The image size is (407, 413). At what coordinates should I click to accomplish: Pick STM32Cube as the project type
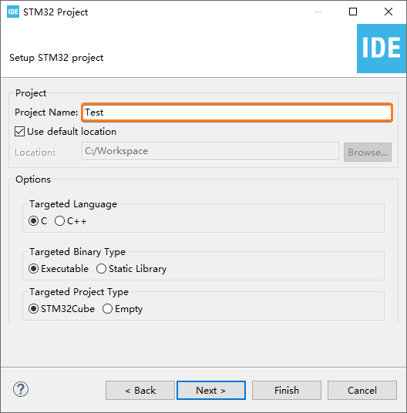(33, 309)
